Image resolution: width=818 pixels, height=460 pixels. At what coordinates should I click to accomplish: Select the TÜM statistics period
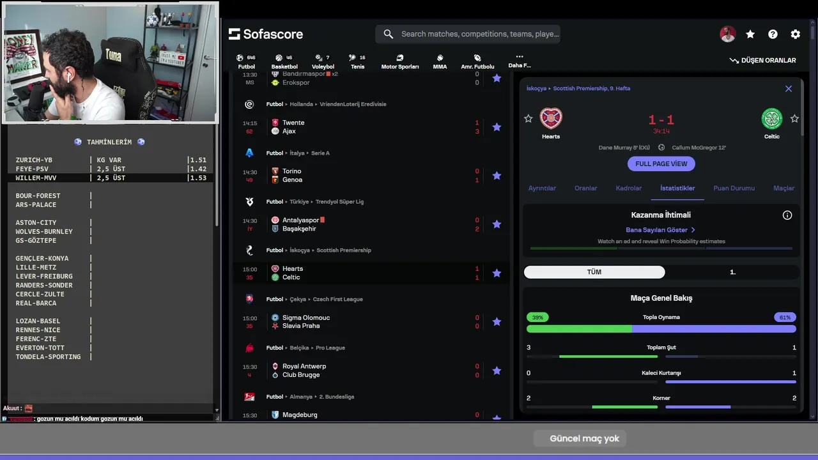[594, 272]
